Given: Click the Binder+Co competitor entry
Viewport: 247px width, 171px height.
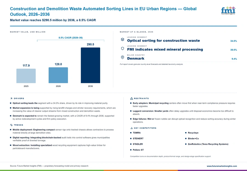Looking at the screenshot, I should coord(193,138).
